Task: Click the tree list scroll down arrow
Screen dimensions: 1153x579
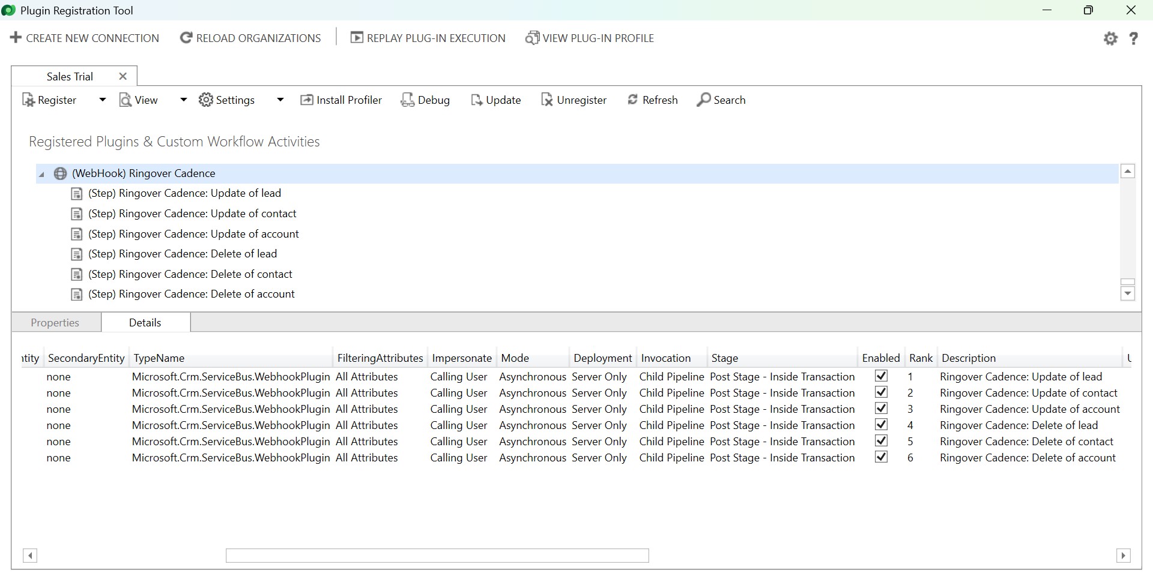Action: 1128,293
